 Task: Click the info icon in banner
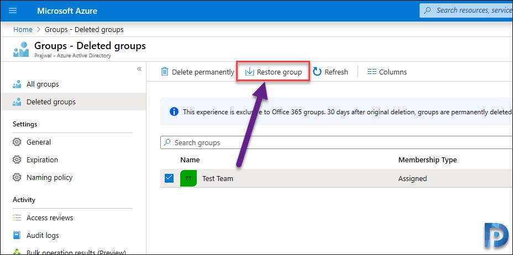click(174, 112)
